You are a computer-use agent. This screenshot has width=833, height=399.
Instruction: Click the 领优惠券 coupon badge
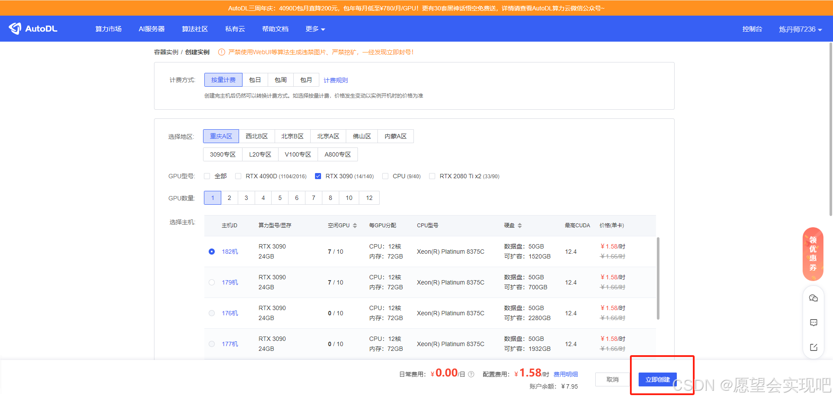coord(813,254)
